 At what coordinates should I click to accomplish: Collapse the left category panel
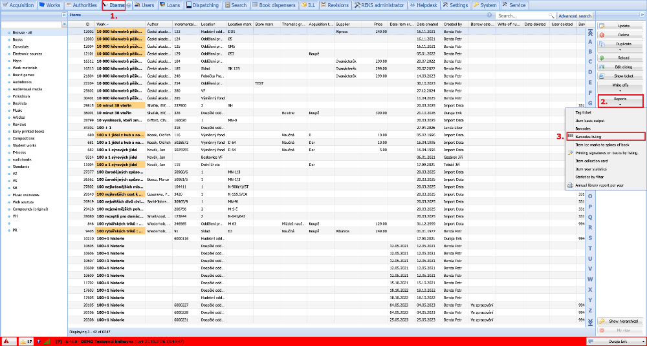[64, 15]
